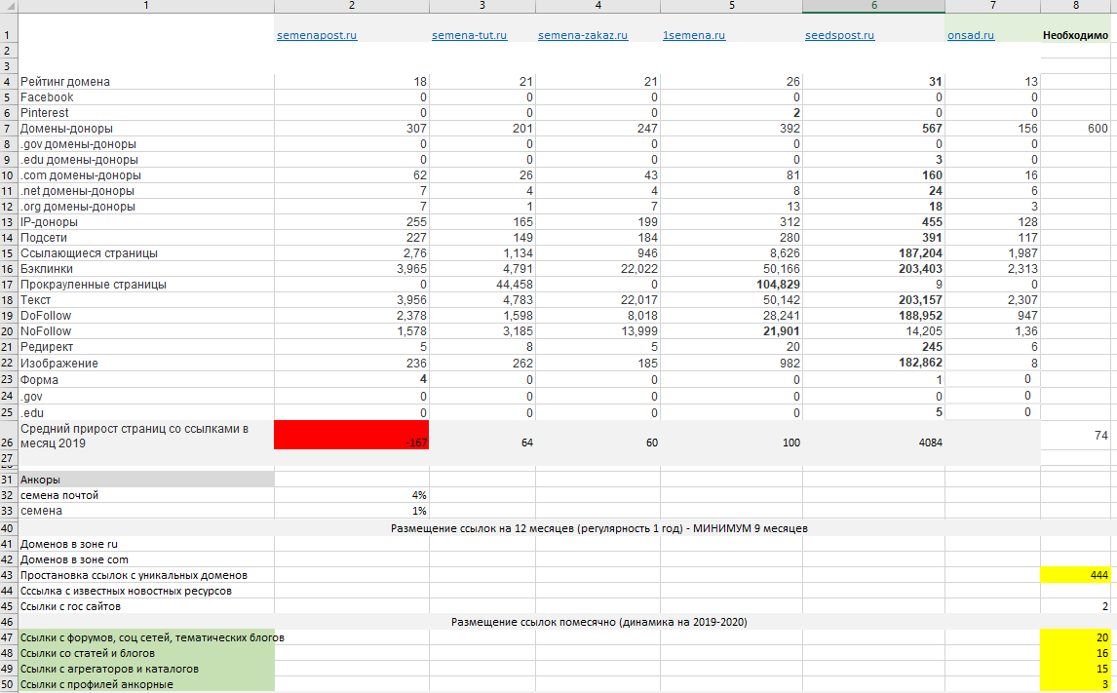Image resolution: width=1117 pixels, height=693 pixels.
Task: Click 'Размещение ссылок на 12 месяцев' heading
Action: click(599, 528)
